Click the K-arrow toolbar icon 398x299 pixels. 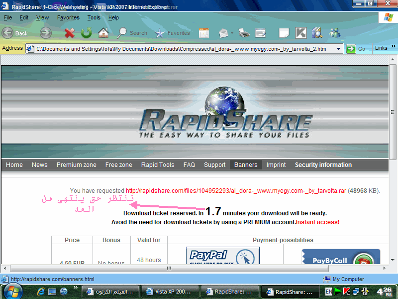coord(301,33)
